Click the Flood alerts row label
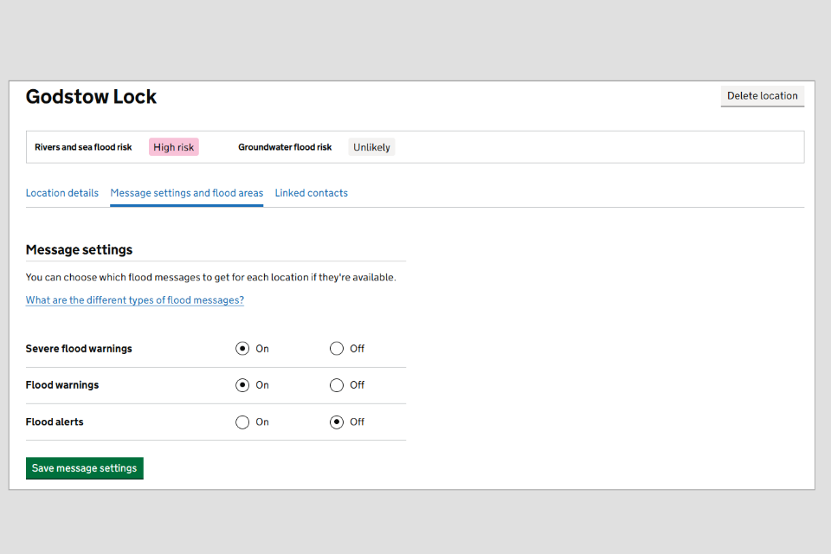 [x=55, y=422]
